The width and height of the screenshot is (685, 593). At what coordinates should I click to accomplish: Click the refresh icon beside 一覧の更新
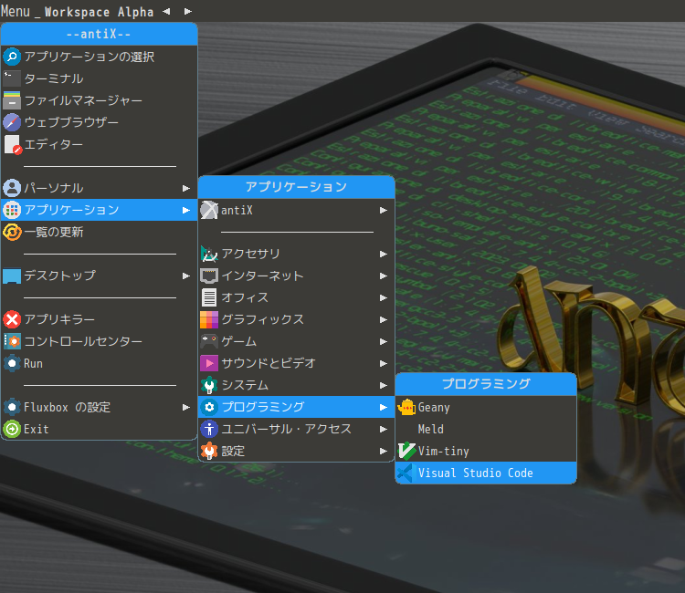12,232
